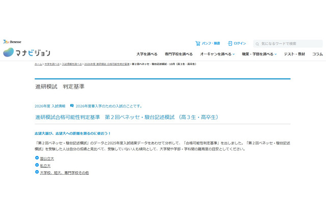Open the 専門学校を調べる menu
The width and height of the screenshot is (326, 217).
(179, 54)
